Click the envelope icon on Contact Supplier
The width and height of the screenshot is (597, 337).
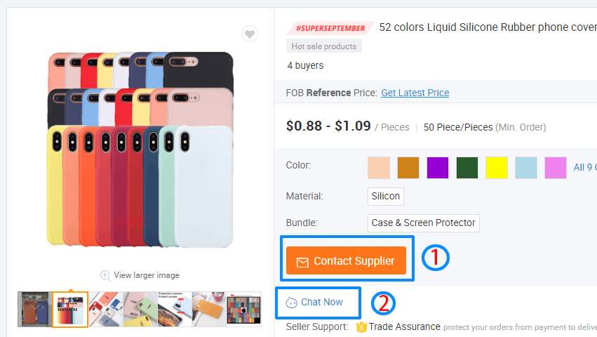(302, 262)
